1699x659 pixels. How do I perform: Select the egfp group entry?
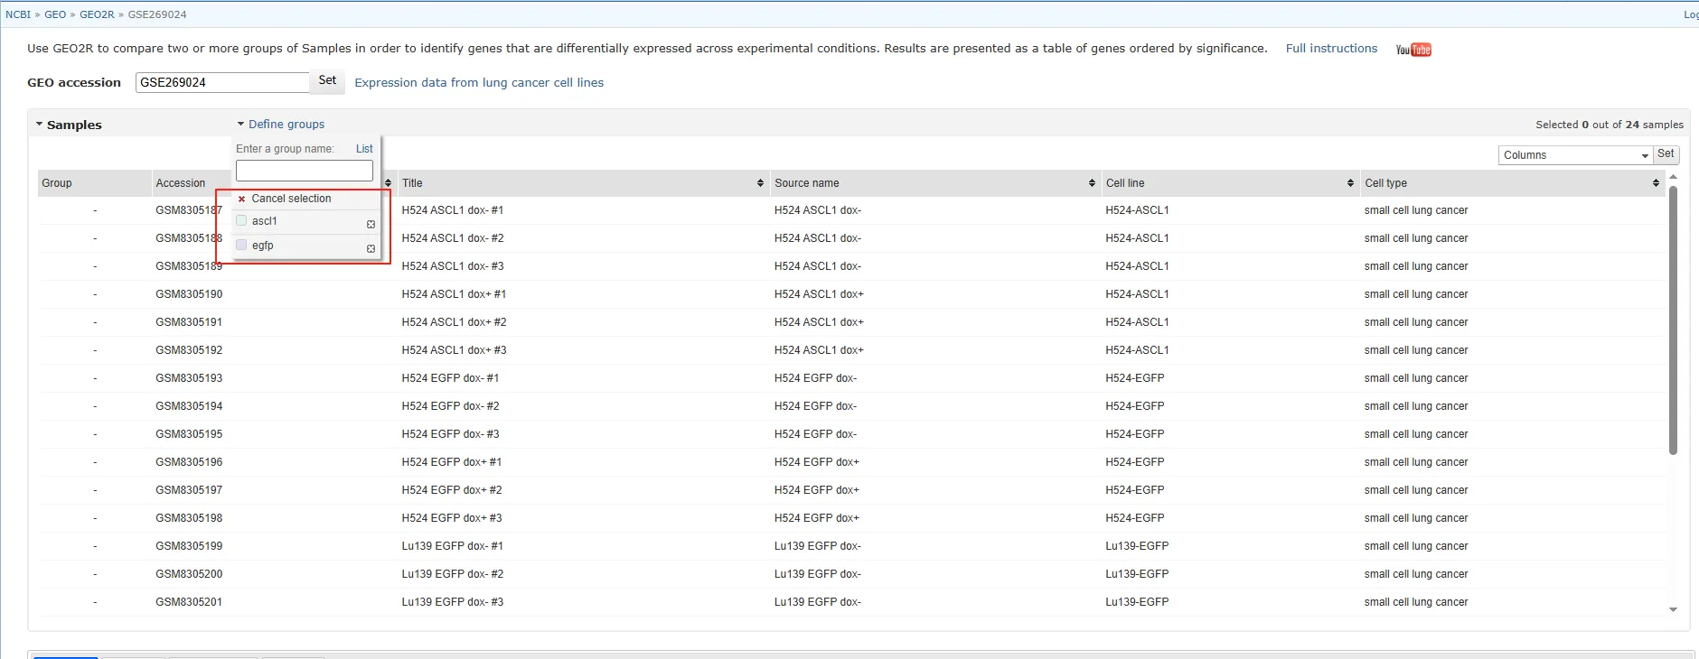tap(263, 246)
